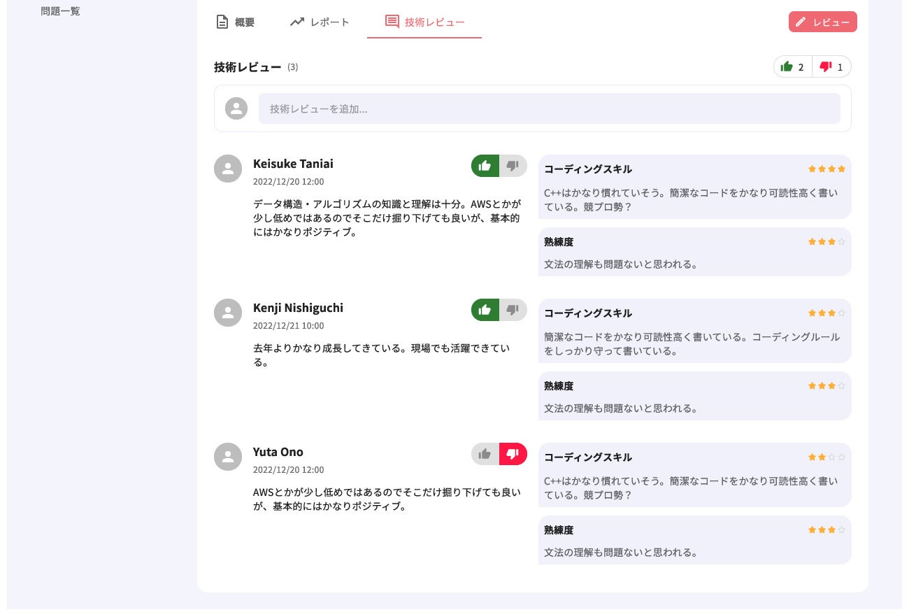Image resolution: width=909 pixels, height=612 pixels.
Task: Open 問題一覧 in the sidebar
Action: click(60, 11)
